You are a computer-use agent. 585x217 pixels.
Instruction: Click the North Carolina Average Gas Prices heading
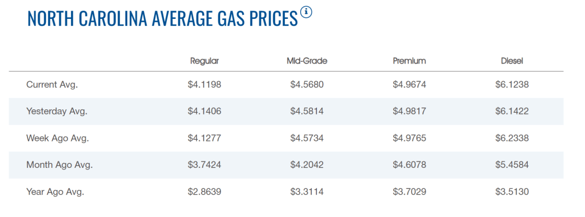pyautogui.click(x=163, y=18)
